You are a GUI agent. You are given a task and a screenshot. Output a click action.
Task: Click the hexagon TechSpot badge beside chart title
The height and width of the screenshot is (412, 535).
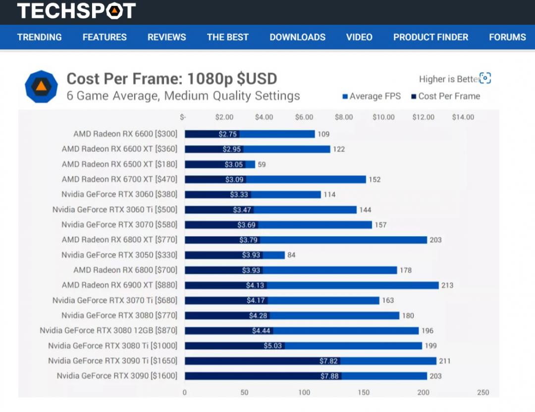pos(42,87)
